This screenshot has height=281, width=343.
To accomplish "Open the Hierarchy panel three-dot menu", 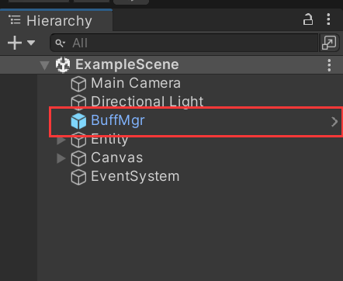I will 328,19.
